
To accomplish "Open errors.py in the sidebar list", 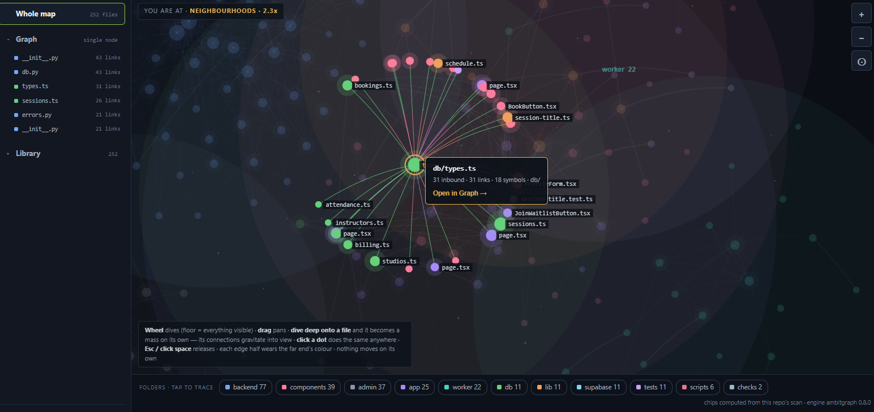I will 67,115.
